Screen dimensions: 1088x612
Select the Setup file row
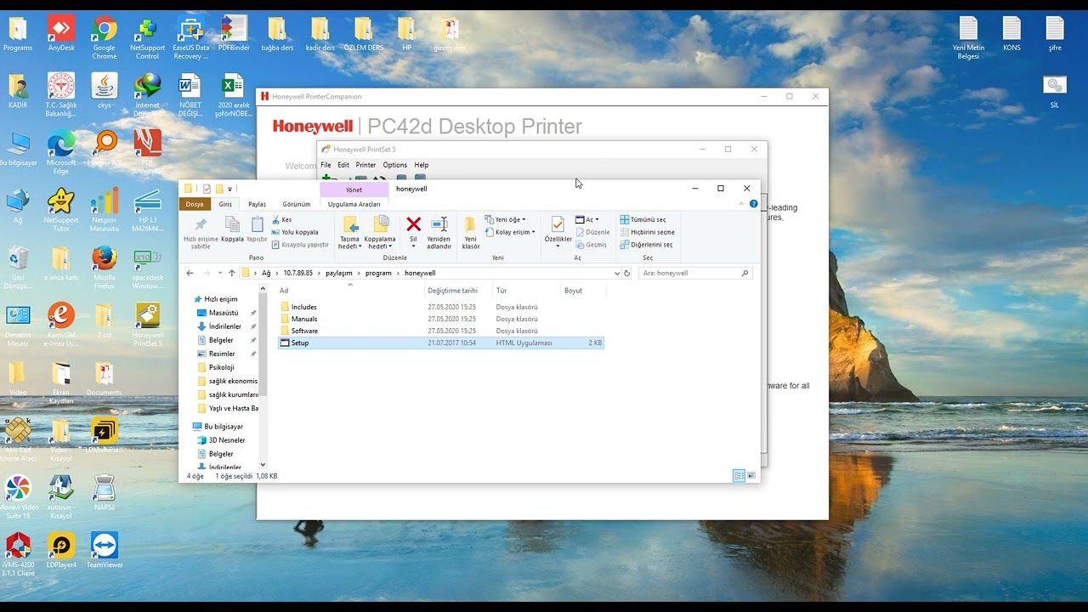(441, 343)
